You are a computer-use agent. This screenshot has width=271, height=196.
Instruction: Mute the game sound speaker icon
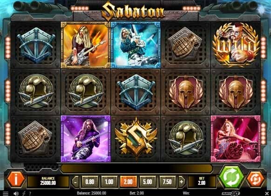16,194
